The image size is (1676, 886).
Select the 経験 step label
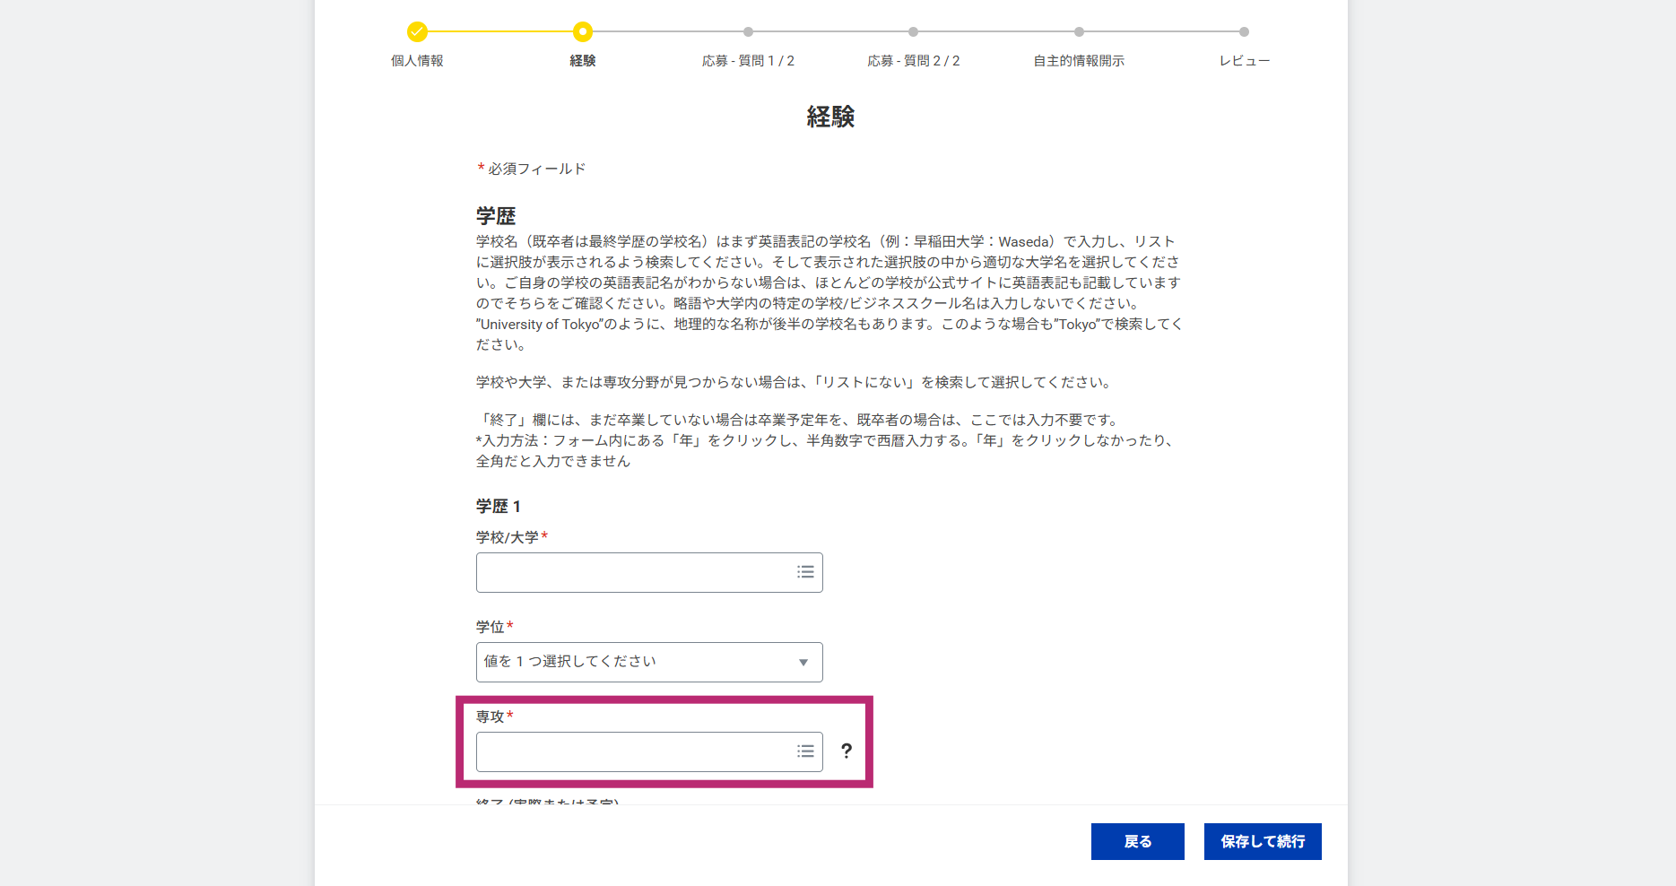click(583, 61)
